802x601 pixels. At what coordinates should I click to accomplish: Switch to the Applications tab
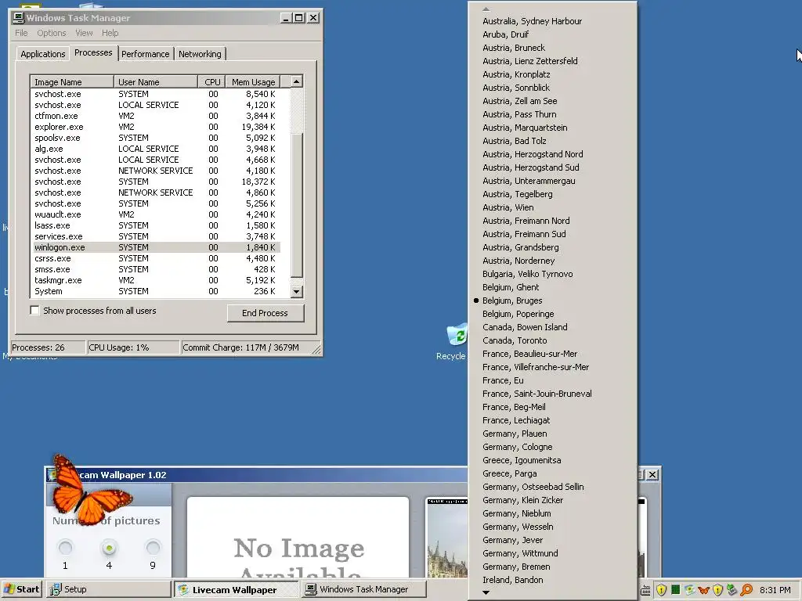pos(43,54)
